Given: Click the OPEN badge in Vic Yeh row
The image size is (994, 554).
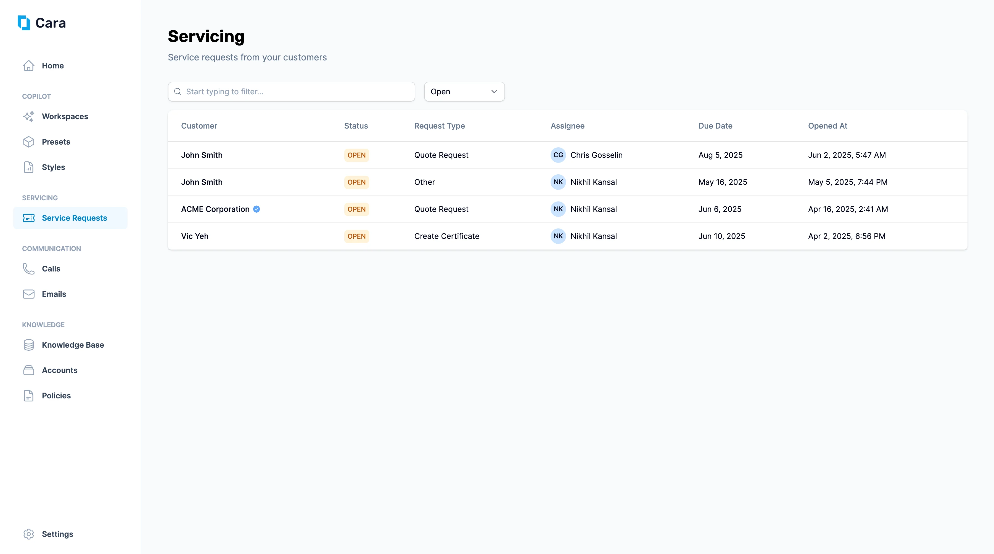Looking at the screenshot, I should click(x=356, y=236).
